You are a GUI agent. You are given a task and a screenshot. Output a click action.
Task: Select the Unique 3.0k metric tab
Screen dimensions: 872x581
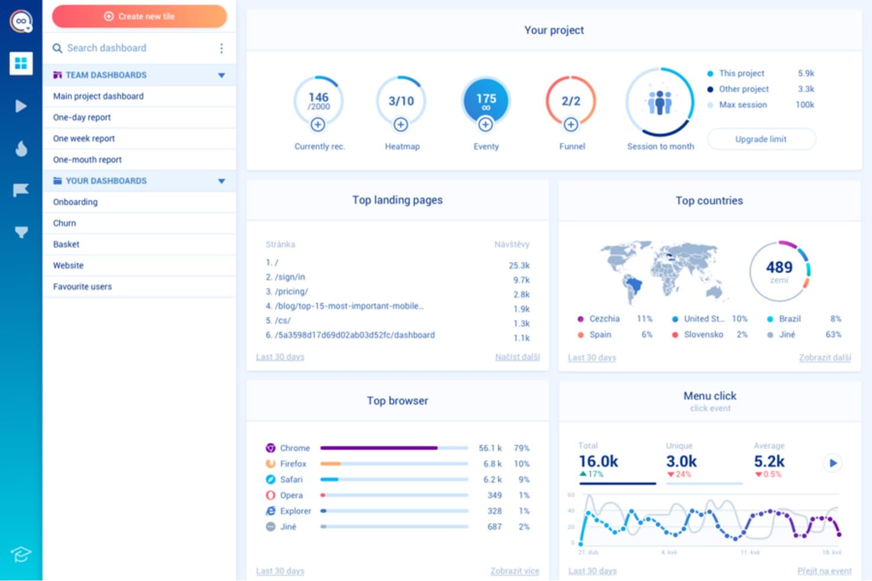tap(703, 463)
